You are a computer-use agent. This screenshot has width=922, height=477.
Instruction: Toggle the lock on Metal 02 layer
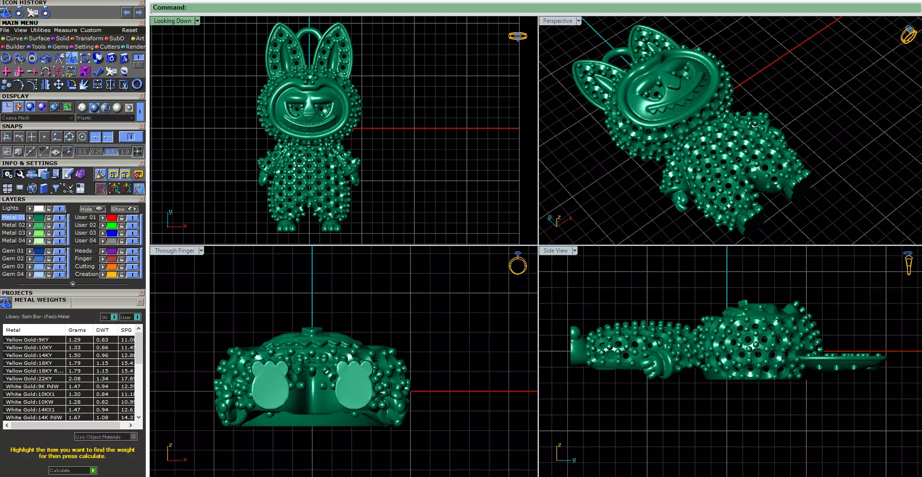49,225
